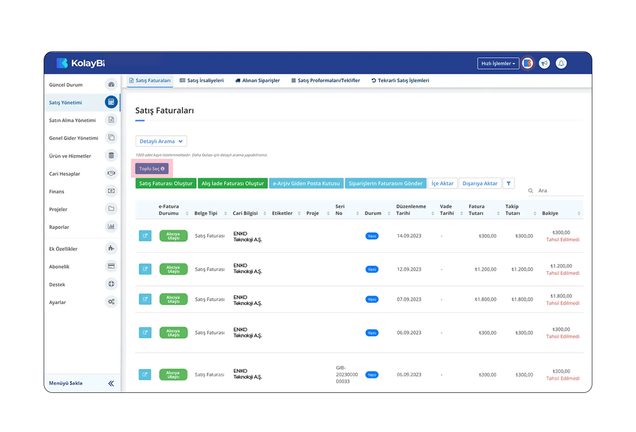Open the Tekrarlı Satış İşlemleri tab
The height and width of the screenshot is (432, 636).
[x=400, y=81]
